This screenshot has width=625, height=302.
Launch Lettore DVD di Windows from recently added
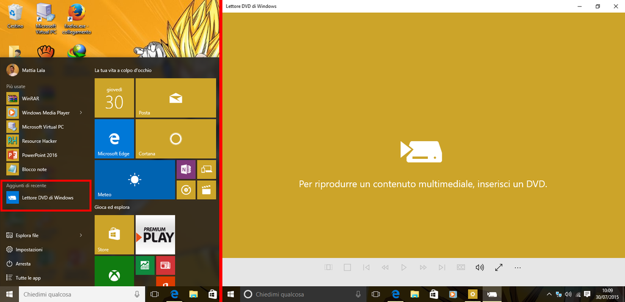click(46, 197)
